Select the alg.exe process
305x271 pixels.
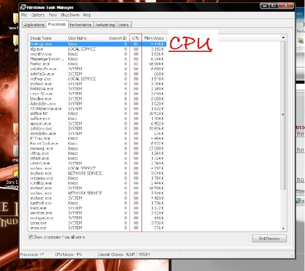pyautogui.click(x=97, y=49)
